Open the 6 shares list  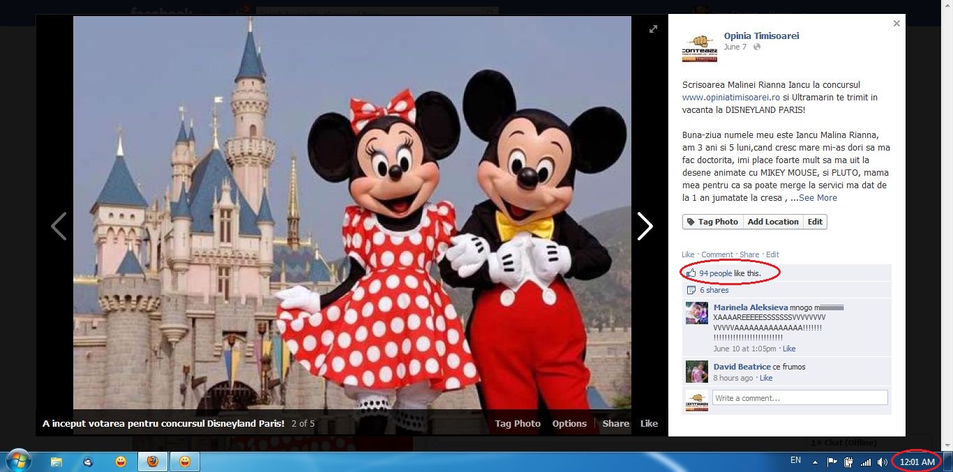coord(714,290)
